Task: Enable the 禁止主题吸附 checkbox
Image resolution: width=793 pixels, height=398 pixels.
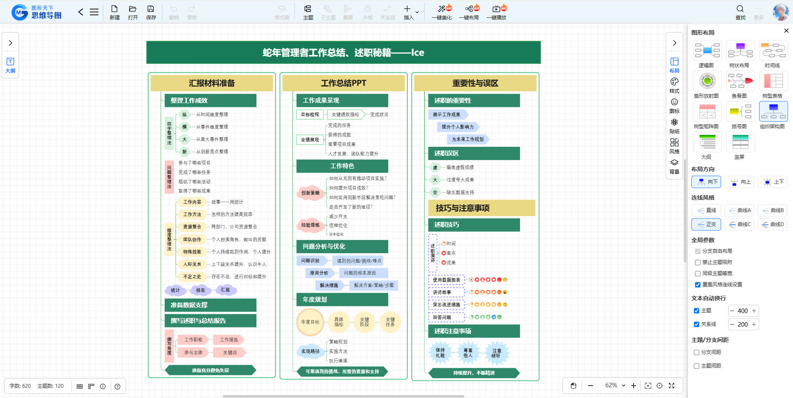Action: click(698, 262)
